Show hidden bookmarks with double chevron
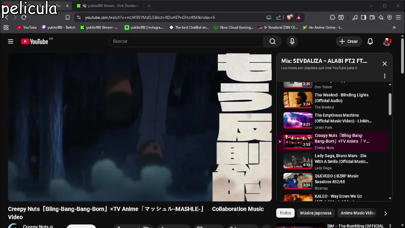The image size is (405, 228). pyautogui.click(x=394, y=28)
